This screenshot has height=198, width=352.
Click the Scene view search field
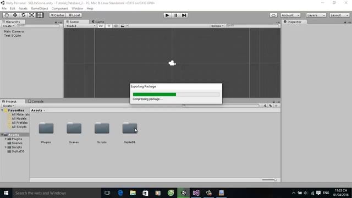click(252, 26)
